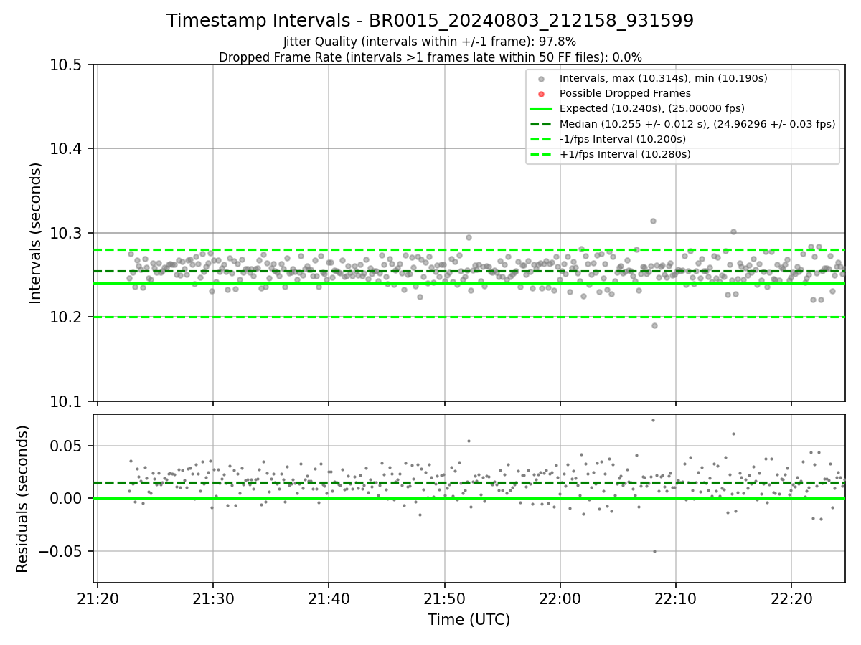861x645 pixels.
Task: Click legend entry 'Expected (10.240s), (25.00000 fps)'
Action: pos(652,108)
